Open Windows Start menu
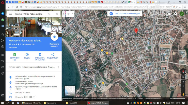188x105 pixels. pyautogui.click(x=2, y=103)
